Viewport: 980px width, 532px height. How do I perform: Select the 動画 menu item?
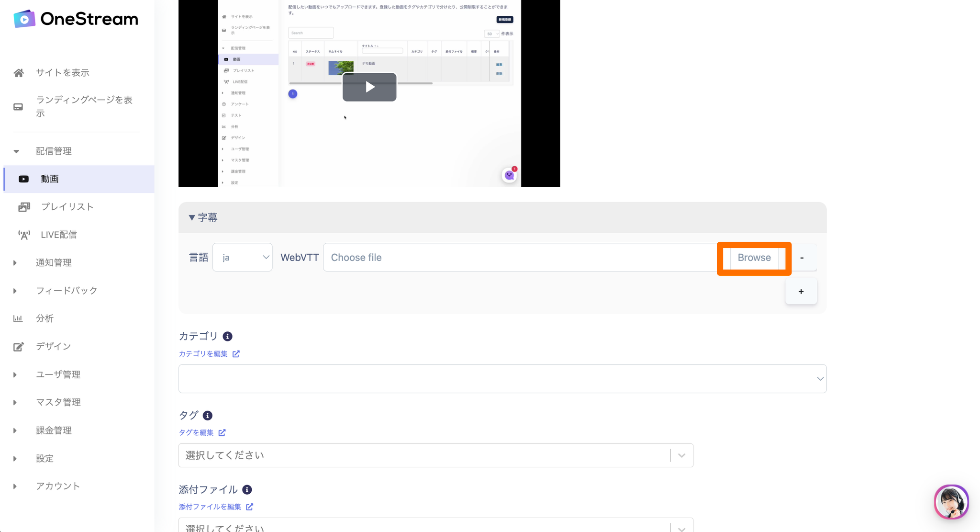click(50, 179)
